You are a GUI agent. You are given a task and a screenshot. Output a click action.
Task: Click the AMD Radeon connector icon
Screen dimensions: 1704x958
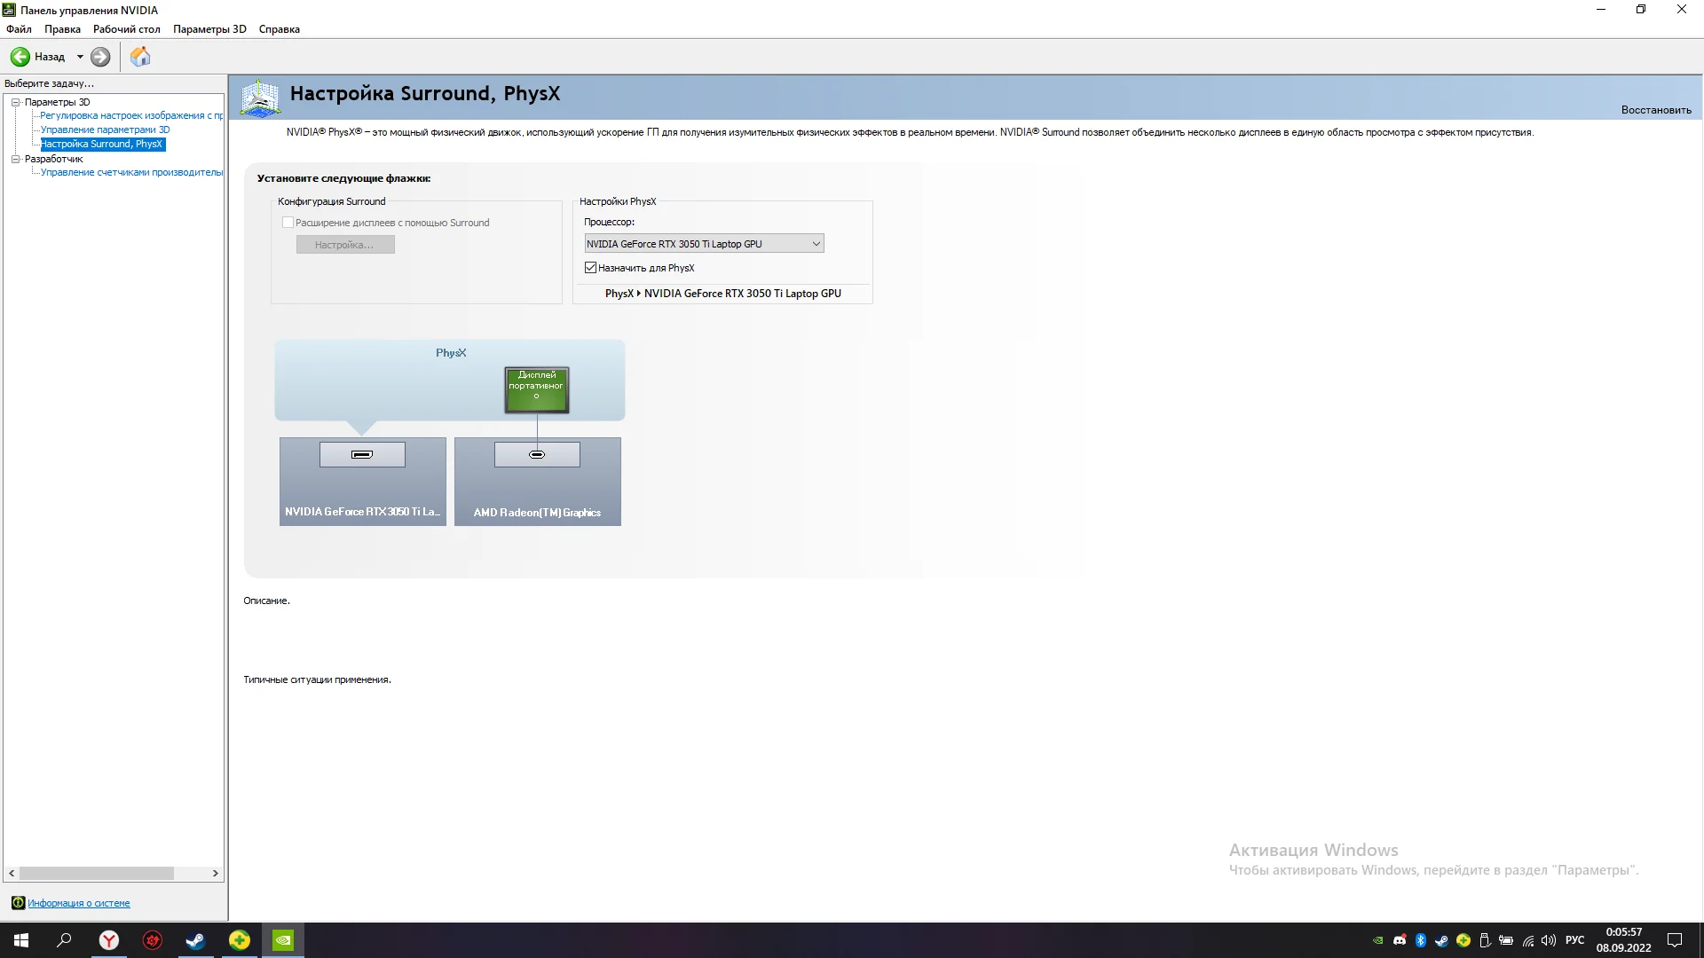537,454
